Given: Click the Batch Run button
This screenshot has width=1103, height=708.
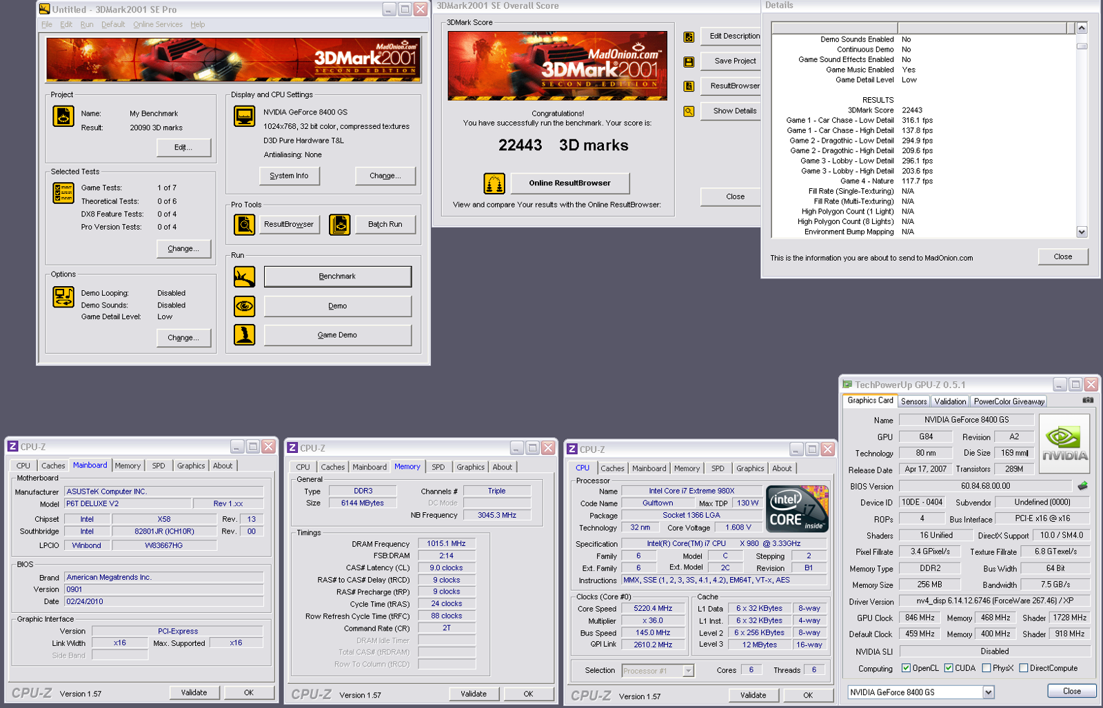Looking at the screenshot, I should [385, 224].
